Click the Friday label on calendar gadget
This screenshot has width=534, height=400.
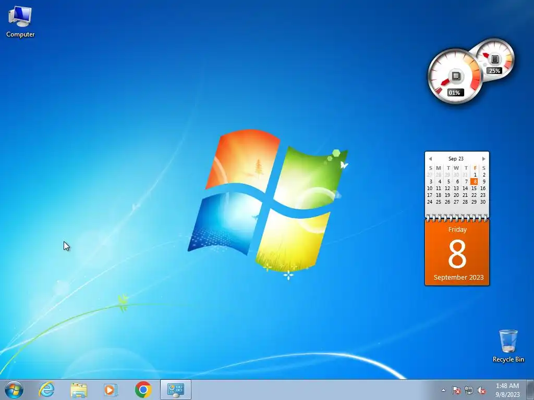pos(457,230)
